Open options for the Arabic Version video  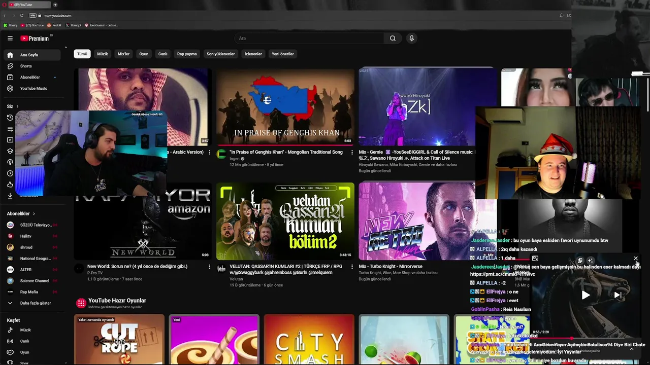tap(209, 153)
